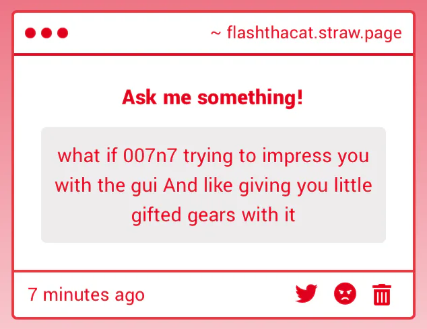The height and width of the screenshot is (329, 427).
Task: Select the gray question message box
Action: pos(213,185)
